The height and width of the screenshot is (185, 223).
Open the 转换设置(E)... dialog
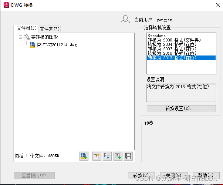[181, 108]
